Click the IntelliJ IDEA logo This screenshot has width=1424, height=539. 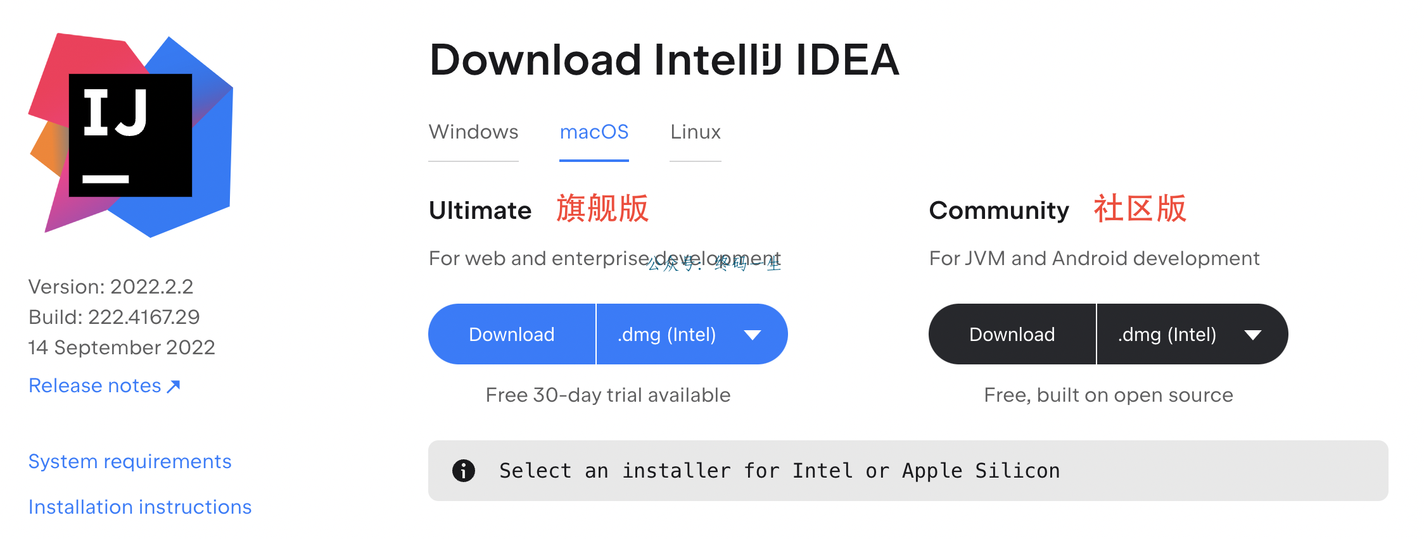tap(131, 135)
